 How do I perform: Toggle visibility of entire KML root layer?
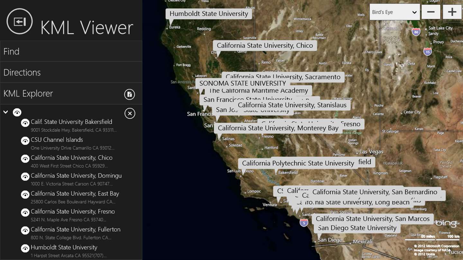[17, 112]
